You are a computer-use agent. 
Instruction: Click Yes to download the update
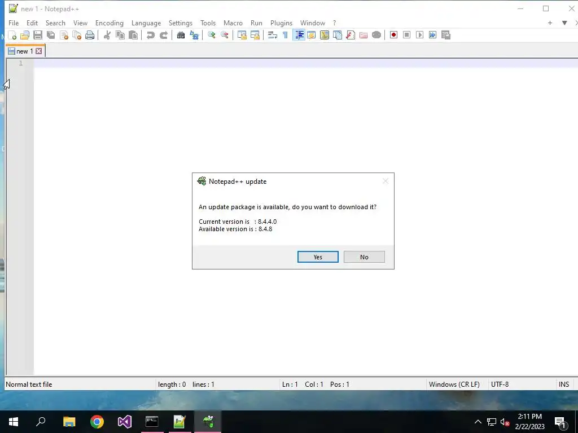tap(318, 257)
